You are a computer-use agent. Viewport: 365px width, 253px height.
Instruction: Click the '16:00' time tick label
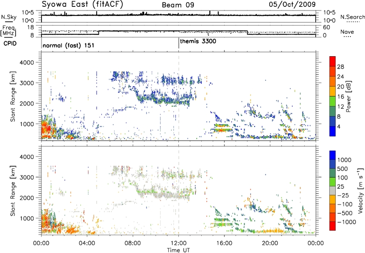click(x=224, y=243)
